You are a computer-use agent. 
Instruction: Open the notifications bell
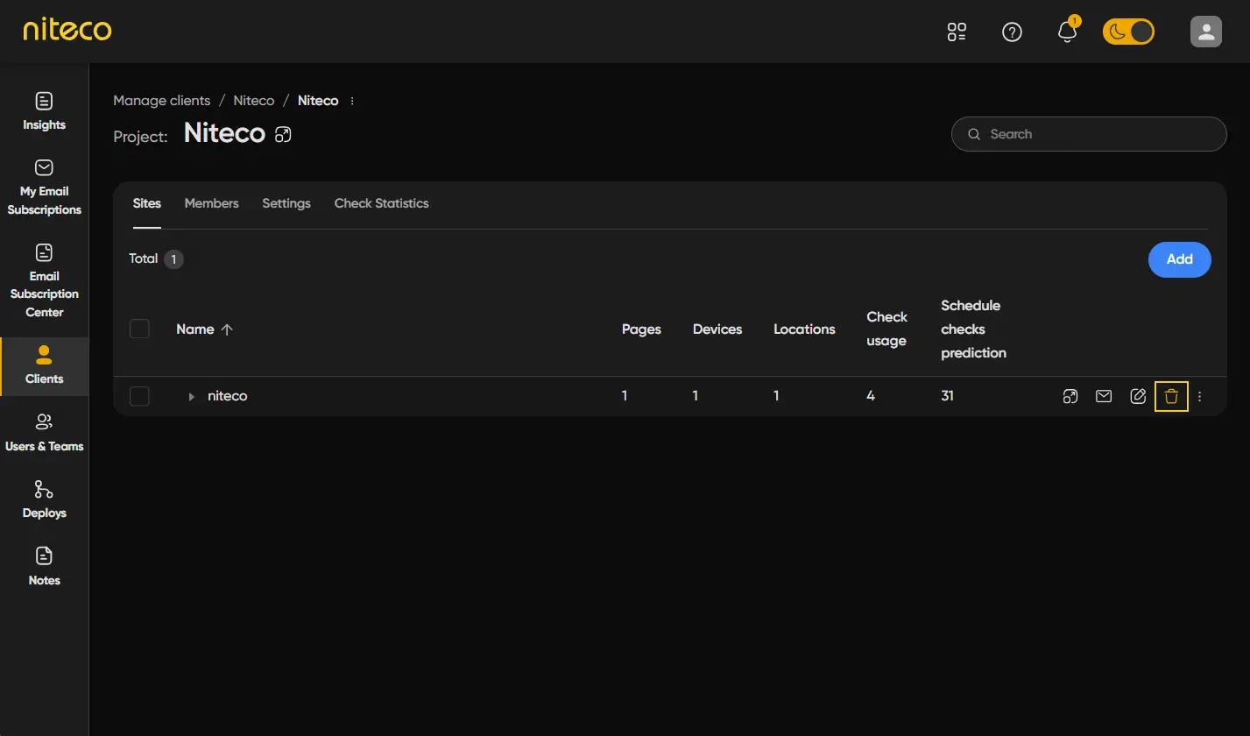[x=1067, y=32]
